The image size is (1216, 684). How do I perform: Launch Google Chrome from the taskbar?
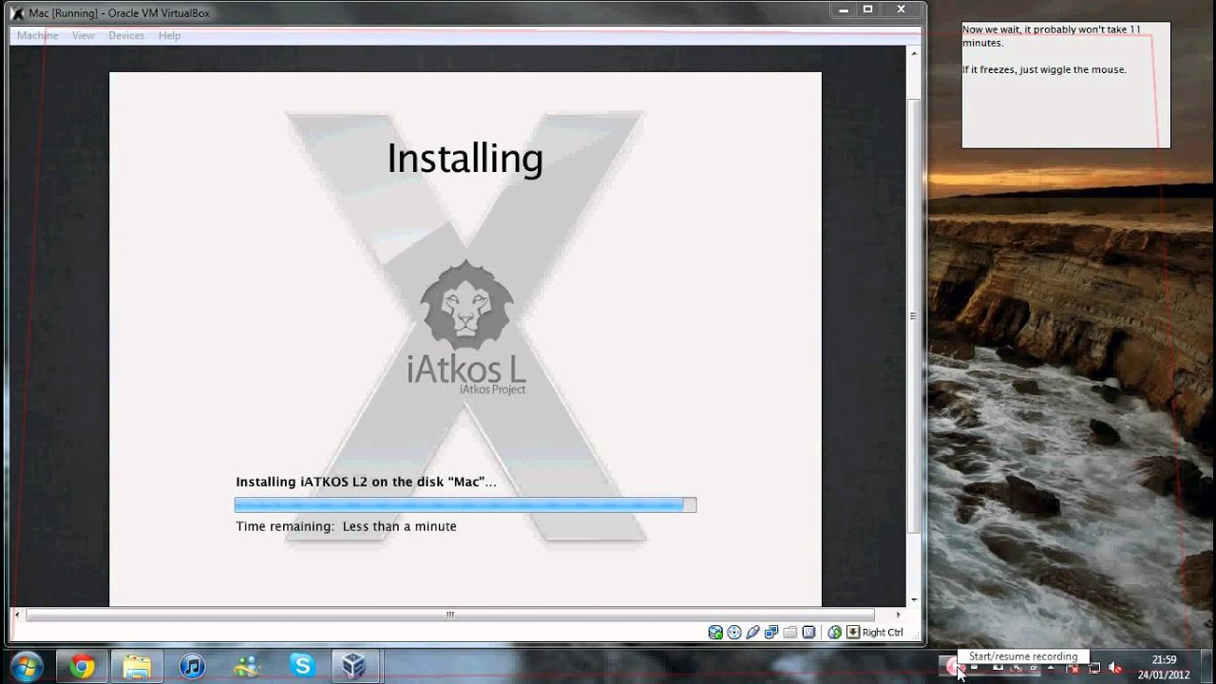(82, 666)
